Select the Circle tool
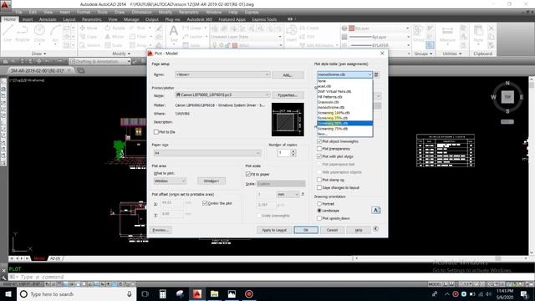 [39, 33]
